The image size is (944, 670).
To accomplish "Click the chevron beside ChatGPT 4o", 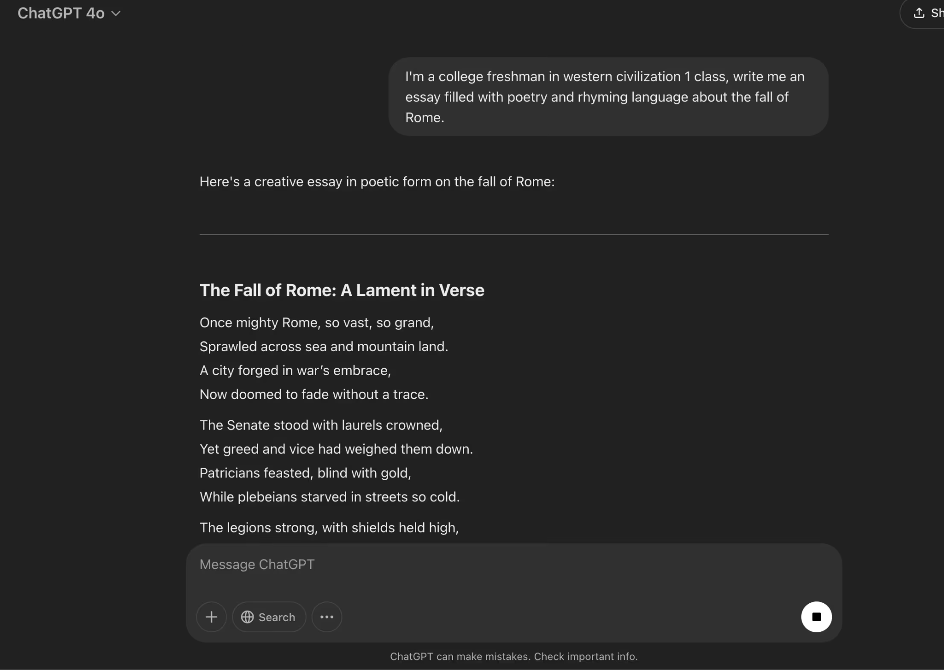I will tap(116, 14).
